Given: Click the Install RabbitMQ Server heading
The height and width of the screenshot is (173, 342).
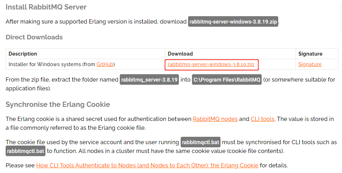Looking at the screenshot, I should pyautogui.click(x=46, y=7).
